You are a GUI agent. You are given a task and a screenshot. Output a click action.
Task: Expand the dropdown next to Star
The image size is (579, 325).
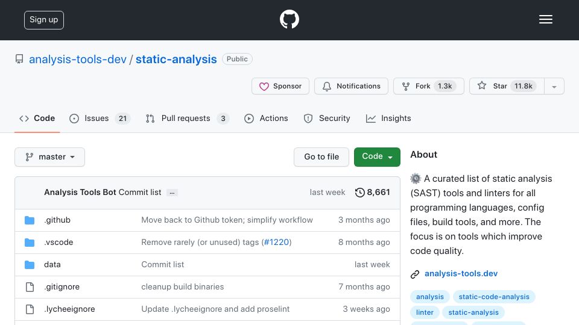(554, 86)
